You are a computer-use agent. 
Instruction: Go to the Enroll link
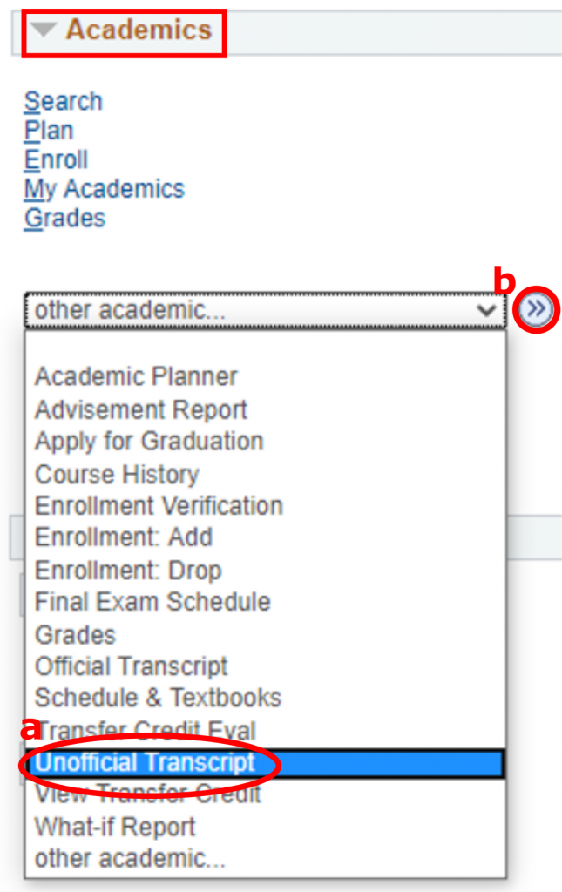click(56, 159)
